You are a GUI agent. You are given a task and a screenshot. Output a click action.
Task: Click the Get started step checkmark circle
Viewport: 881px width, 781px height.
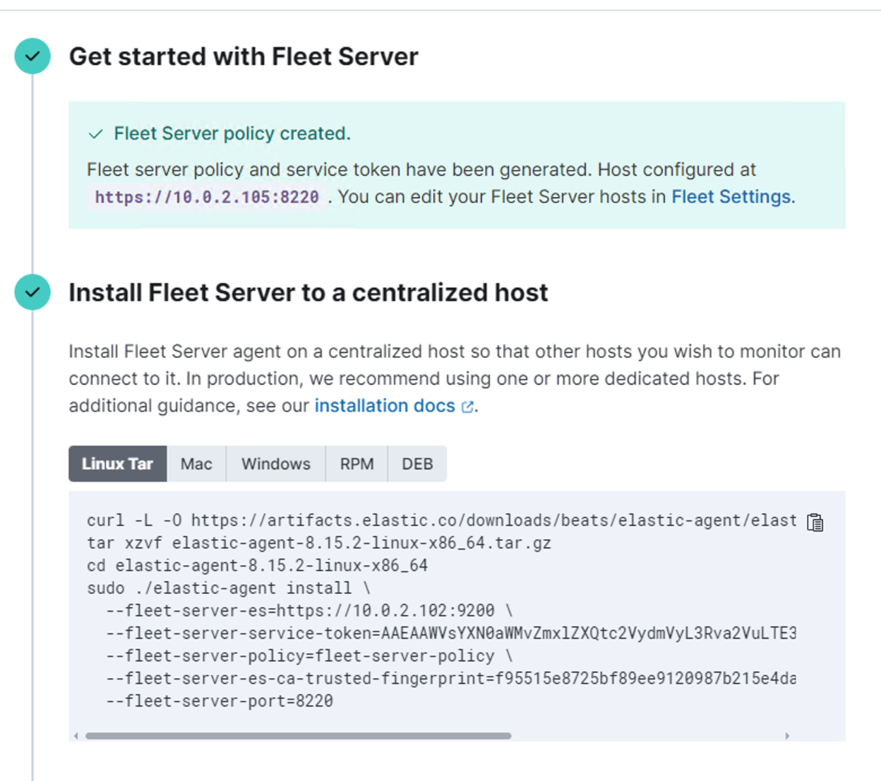(32, 56)
